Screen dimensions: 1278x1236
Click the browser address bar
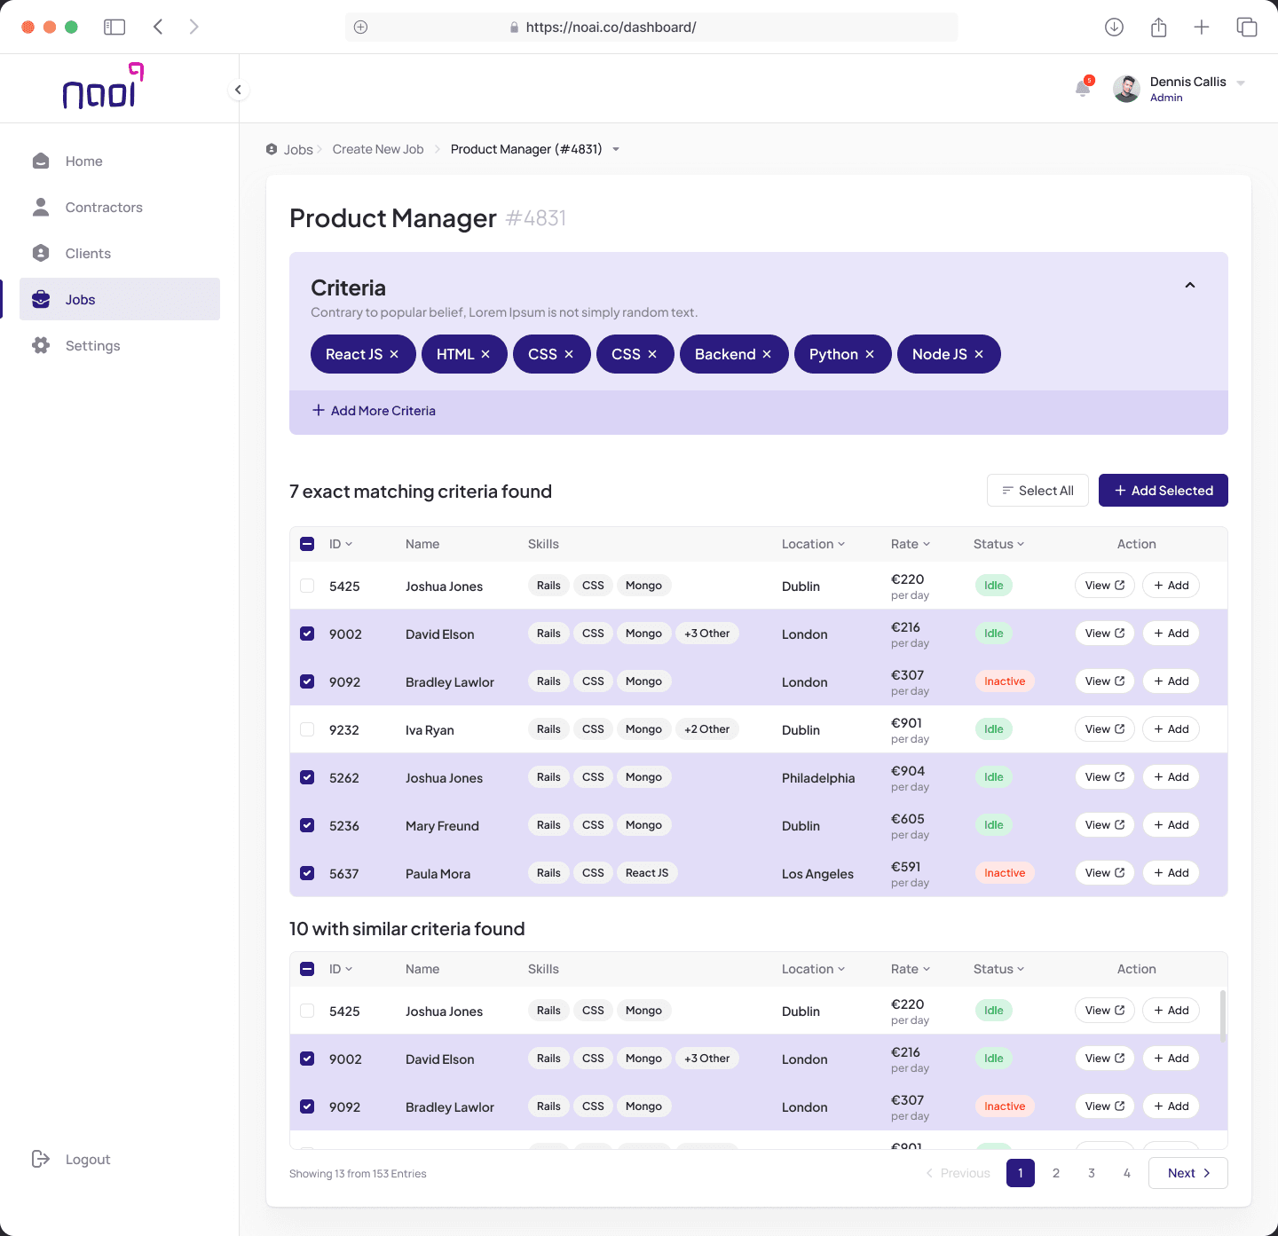pyautogui.click(x=651, y=27)
